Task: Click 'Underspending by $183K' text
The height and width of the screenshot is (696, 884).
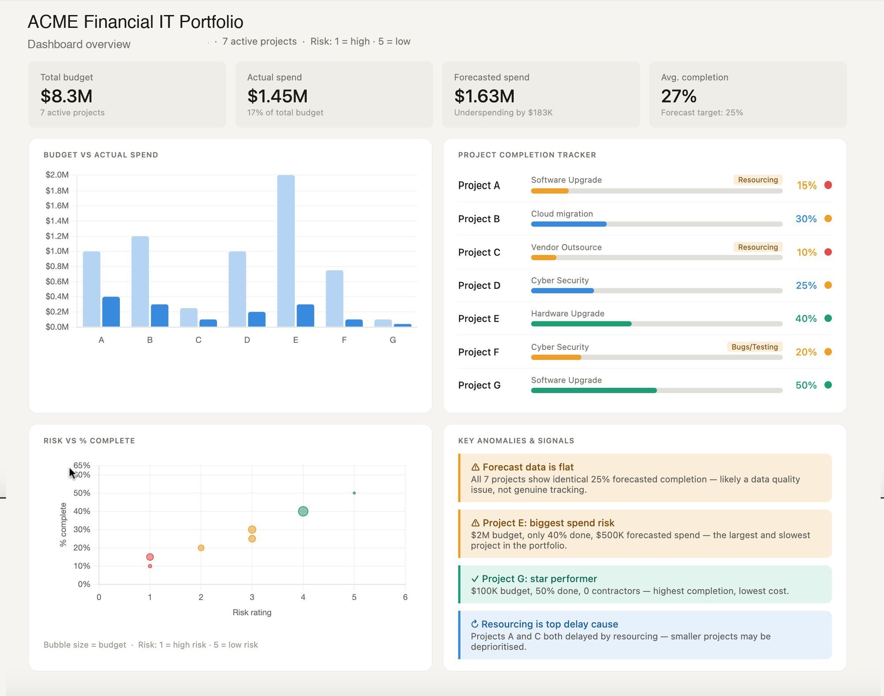Action: [x=503, y=113]
